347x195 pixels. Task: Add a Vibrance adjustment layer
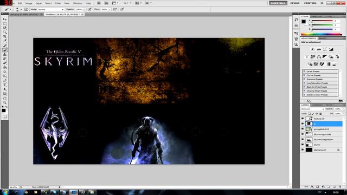point(307,57)
